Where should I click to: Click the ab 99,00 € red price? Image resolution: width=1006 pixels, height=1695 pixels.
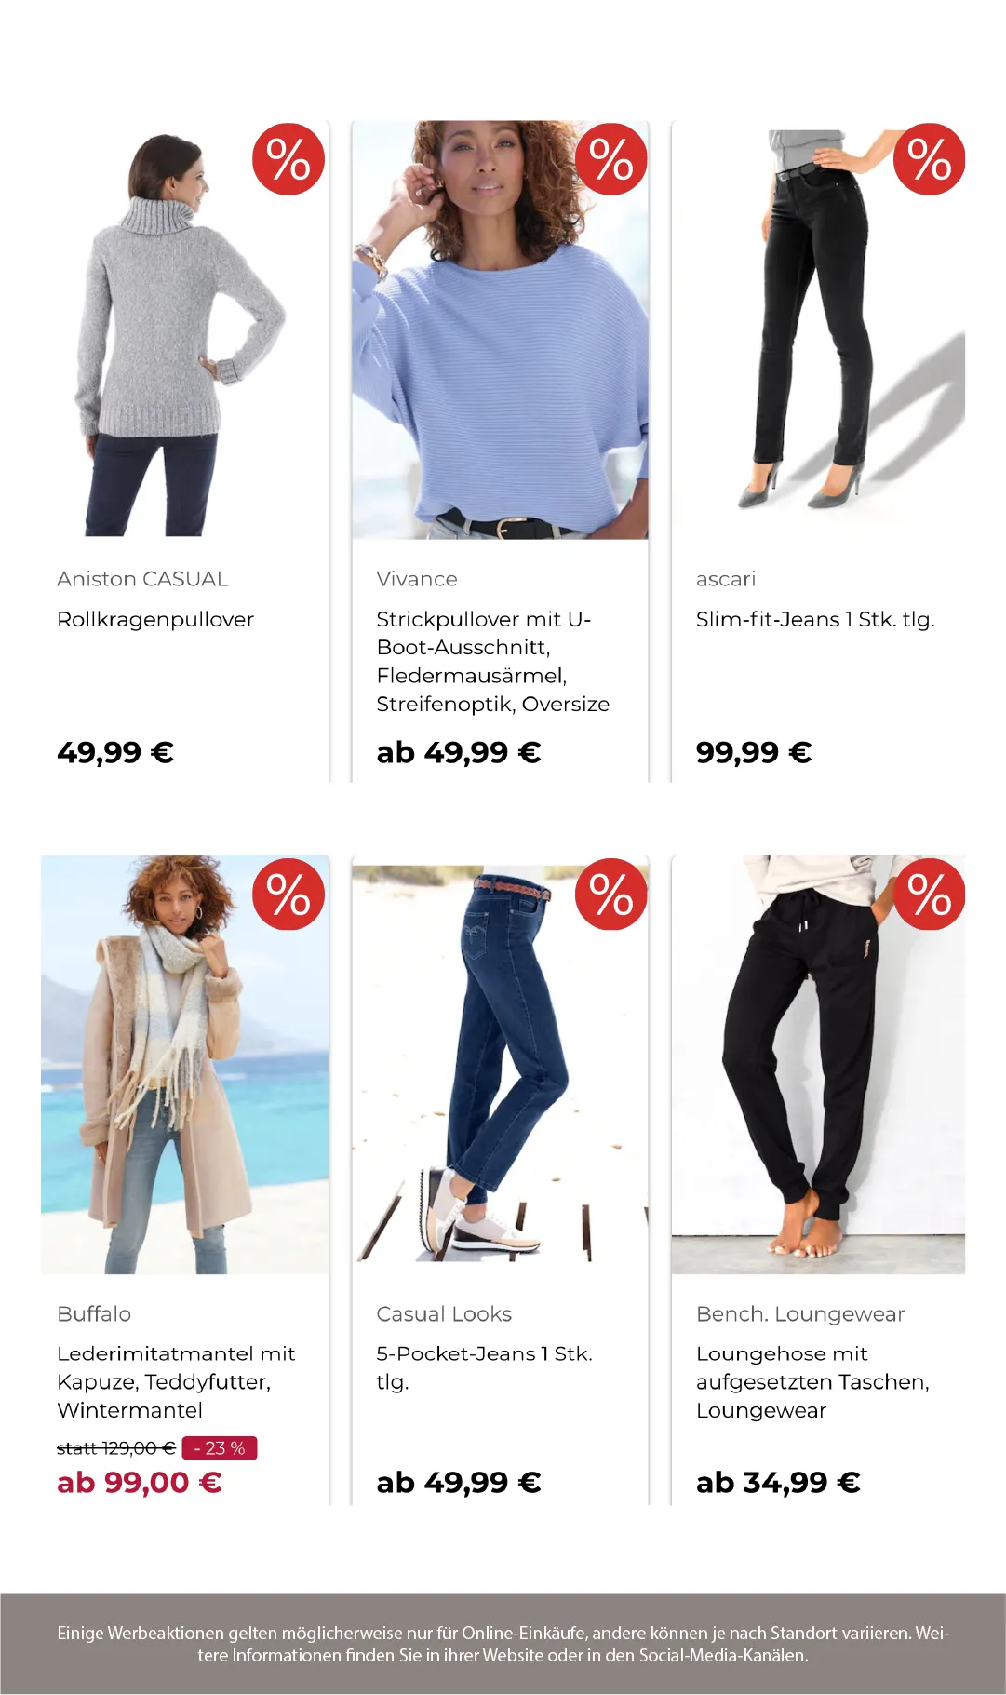point(140,1483)
